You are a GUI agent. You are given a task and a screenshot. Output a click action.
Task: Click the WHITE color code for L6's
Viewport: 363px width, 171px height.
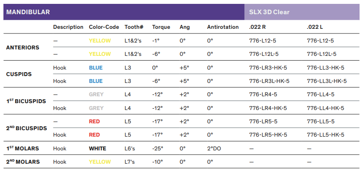tap(98, 149)
